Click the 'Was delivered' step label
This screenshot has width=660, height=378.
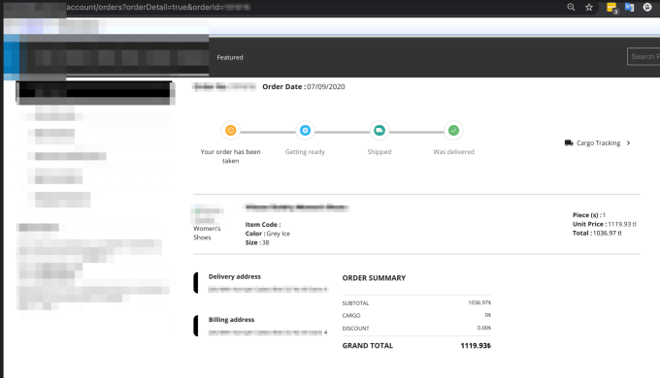click(x=454, y=152)
